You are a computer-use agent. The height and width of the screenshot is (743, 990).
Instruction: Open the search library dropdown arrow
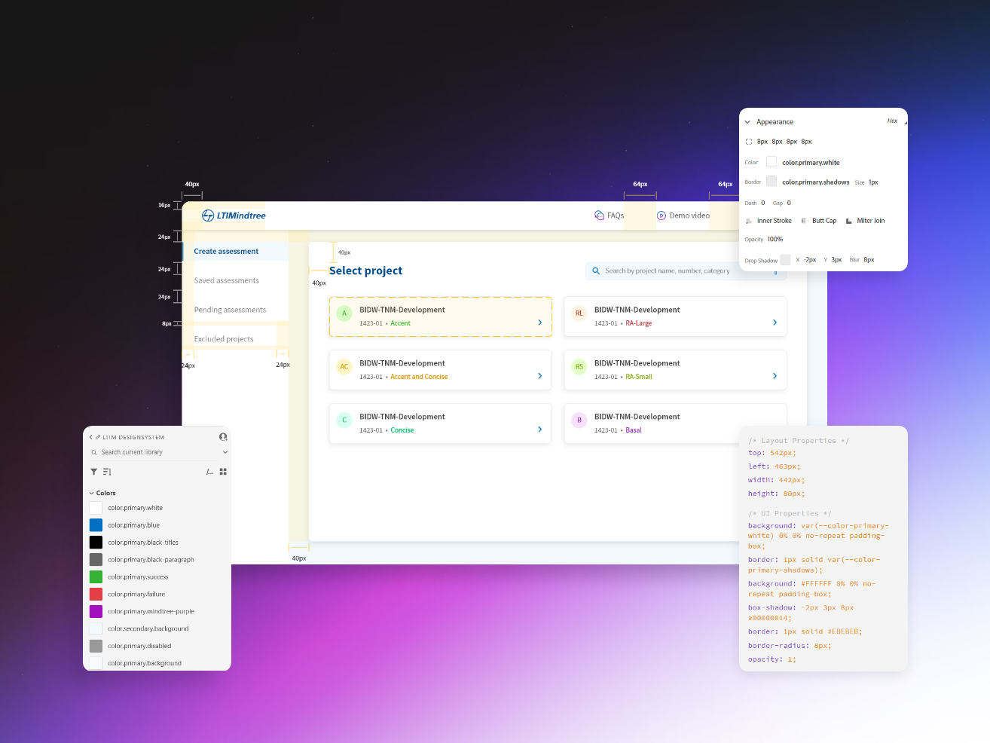coord(225,452)
